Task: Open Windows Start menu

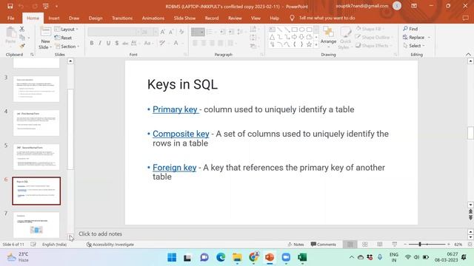Action: 172,258
